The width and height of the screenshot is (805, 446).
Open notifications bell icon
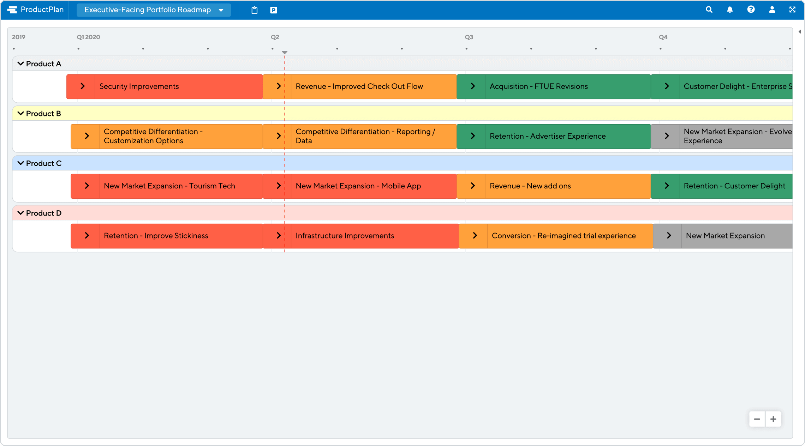[x=730, y=10]
